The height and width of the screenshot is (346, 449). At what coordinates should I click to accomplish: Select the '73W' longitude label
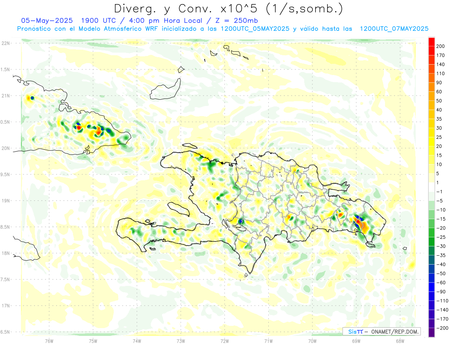(181, 340)
